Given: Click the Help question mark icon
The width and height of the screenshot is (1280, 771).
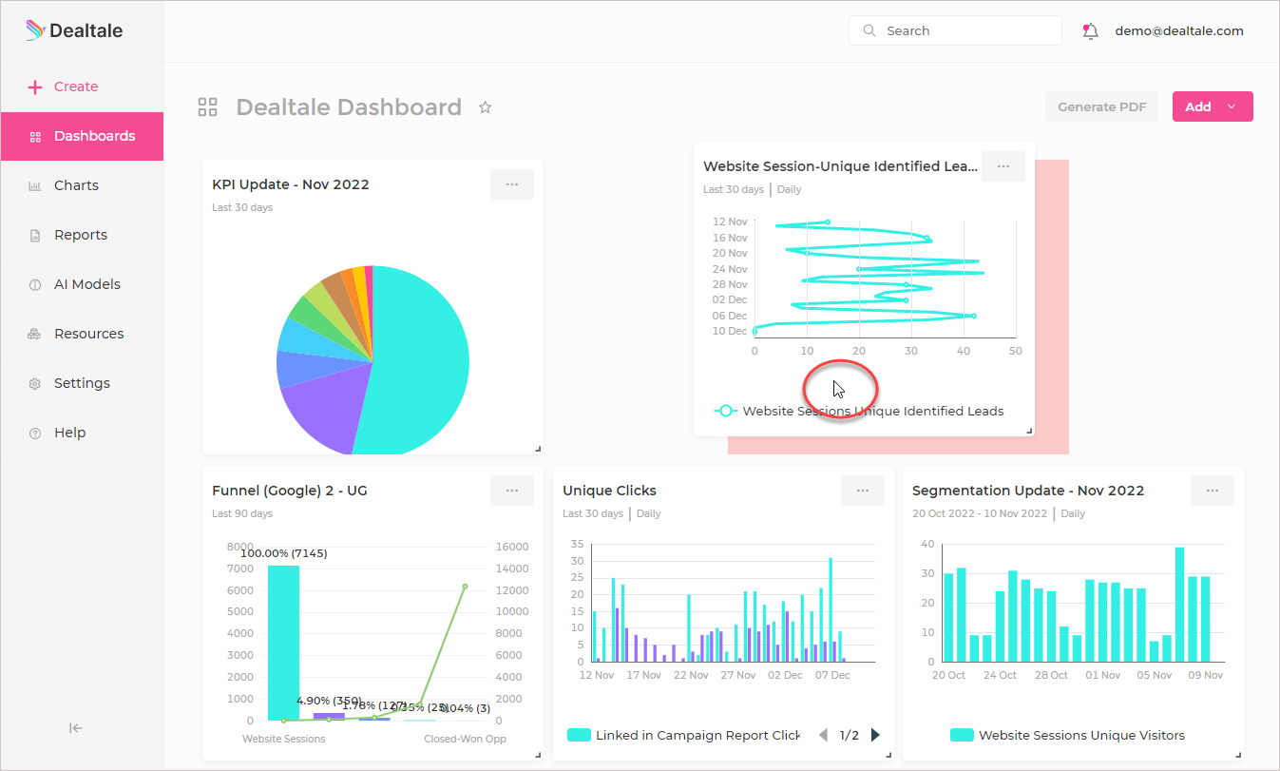Looking at the screenshot, I should [35, 433].
